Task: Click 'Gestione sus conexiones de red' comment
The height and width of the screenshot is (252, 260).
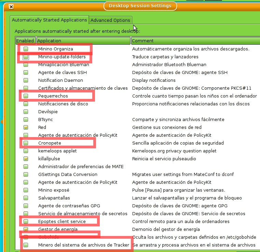Action: pyautogui.click(x=167, y=127)
